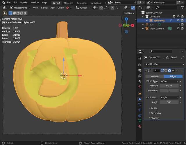186x145 pixels.
Task: Select the Layout workspace tab
Action: tap(56, 3)
